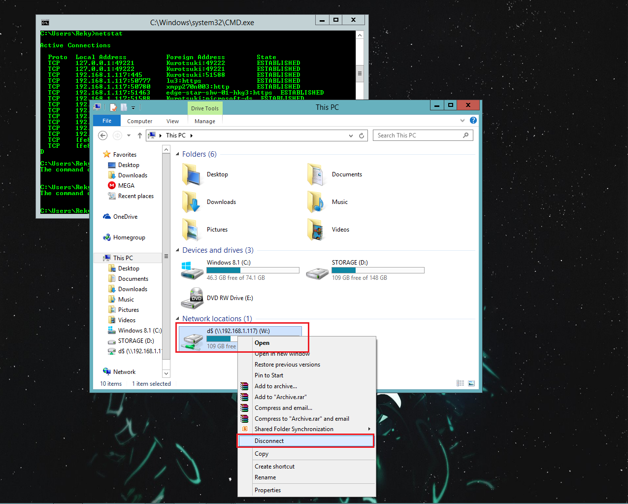Switch to details view icon in status bar

(x=460, y=383)
